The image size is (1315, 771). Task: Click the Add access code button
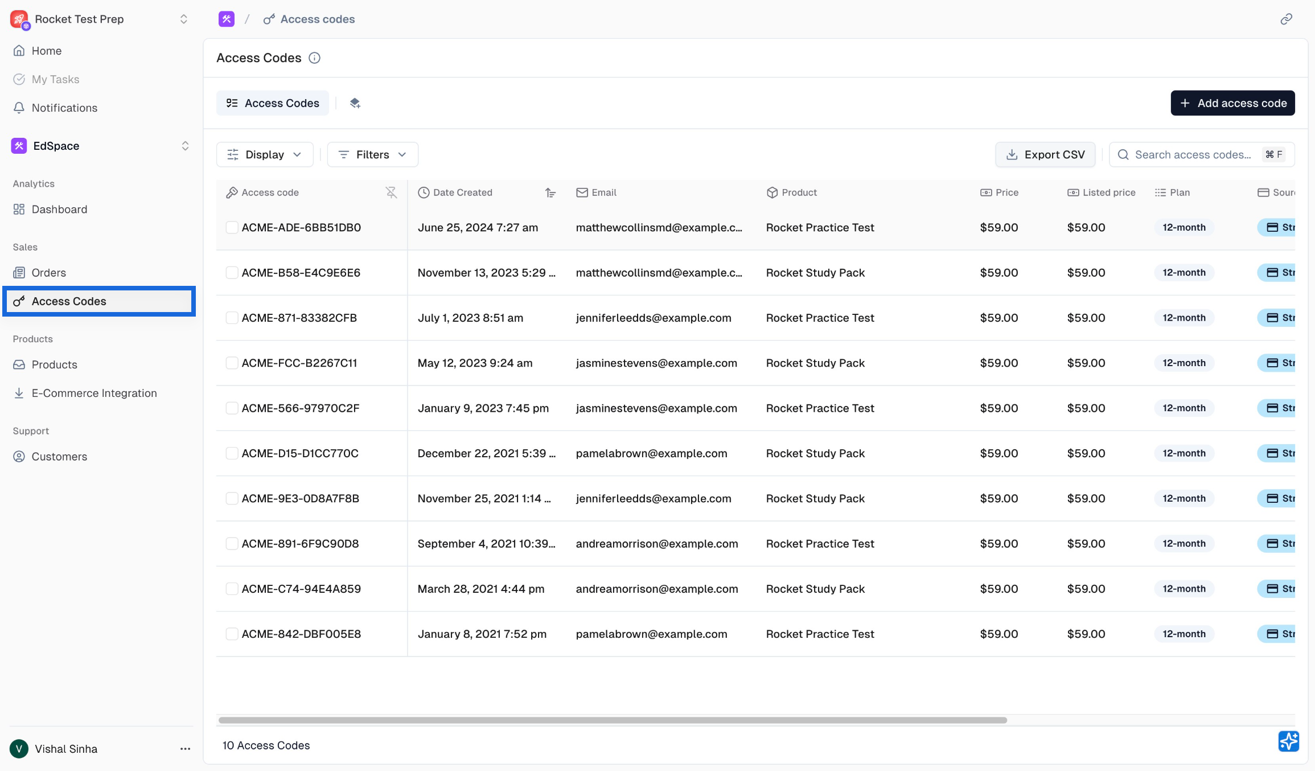coord(1232,103)
